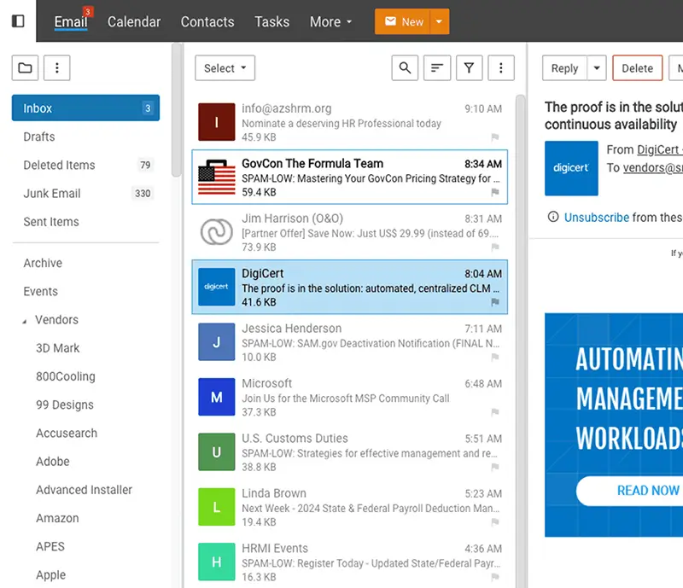The image size is (683, 588).
Task: Click the envelope icon on New button
Action: click(x=390, y=21)
